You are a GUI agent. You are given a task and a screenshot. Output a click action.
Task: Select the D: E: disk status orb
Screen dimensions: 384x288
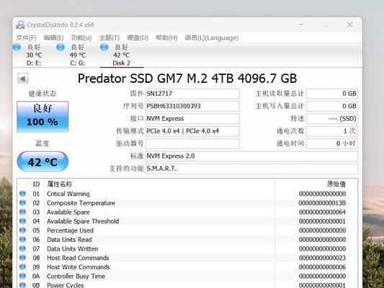[x=17, y=47]
